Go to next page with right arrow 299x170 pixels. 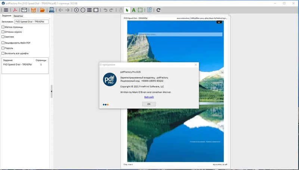coord(67,10)
